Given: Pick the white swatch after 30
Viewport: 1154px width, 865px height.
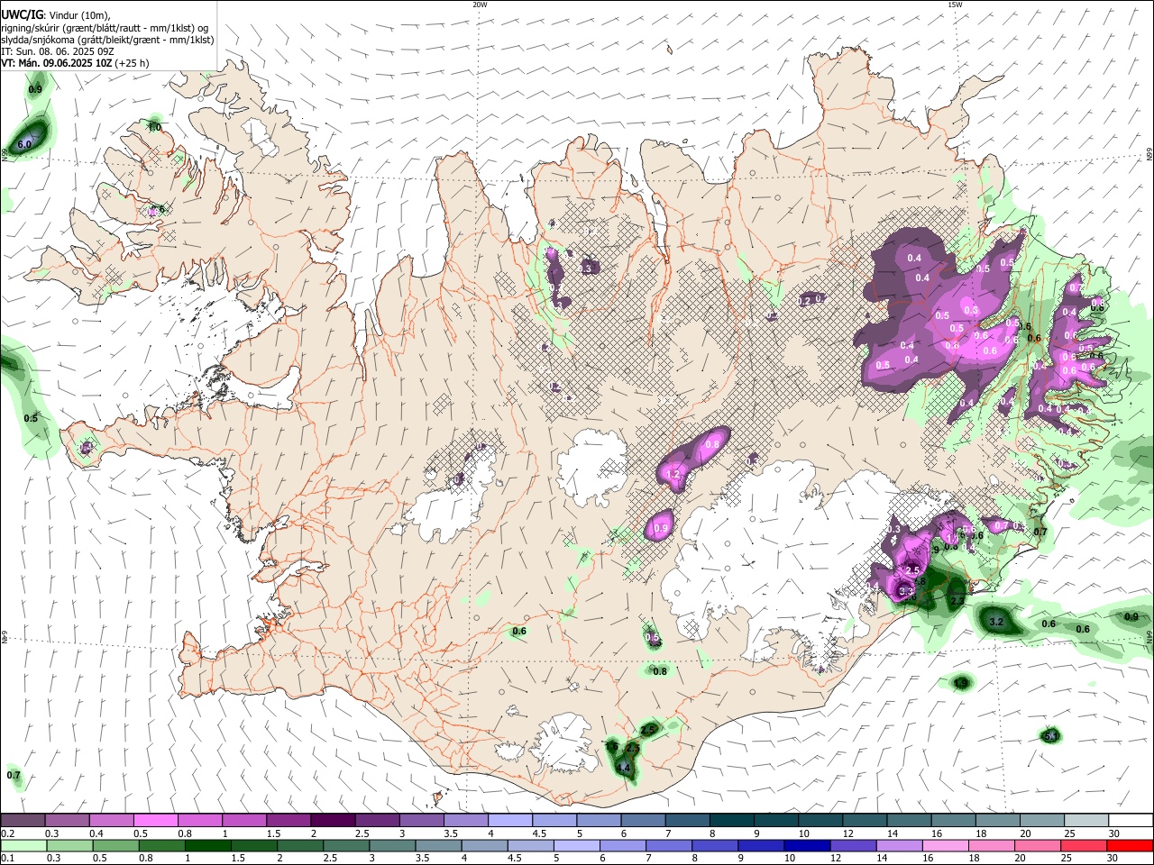Looking at the screenshot, I should pos(1131,821).
